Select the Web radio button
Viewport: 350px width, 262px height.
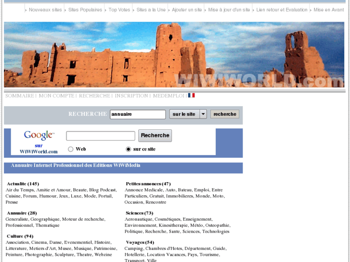(71, 149)
